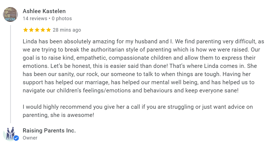Click the "Owner" label under business name
The height and width of the screenshot is (145, 267).
coord(30,138)
